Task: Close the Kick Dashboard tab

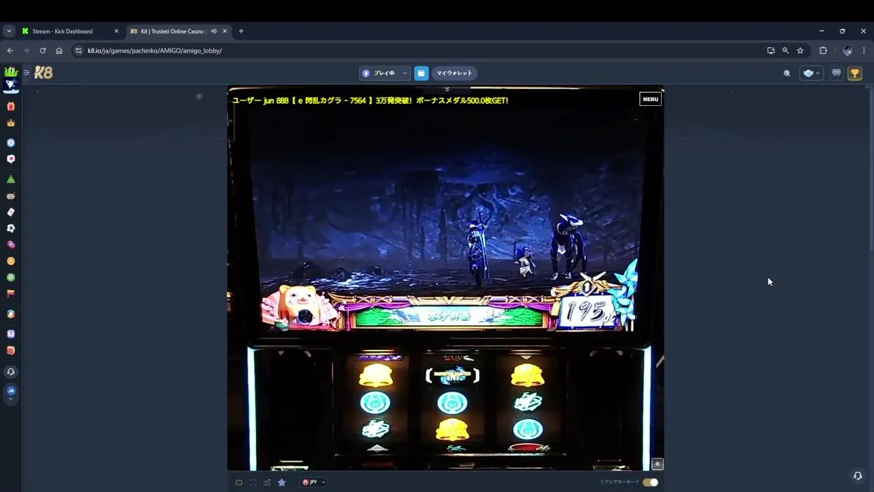Action: tap(116, 31)
